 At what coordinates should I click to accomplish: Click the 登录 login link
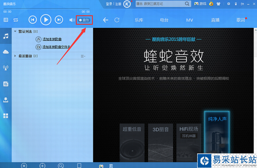click(x=109, y=4)
